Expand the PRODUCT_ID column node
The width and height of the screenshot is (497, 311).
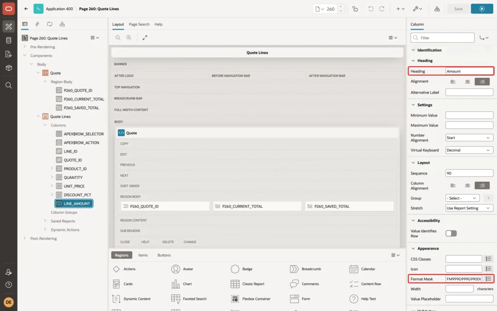(52, 169)
